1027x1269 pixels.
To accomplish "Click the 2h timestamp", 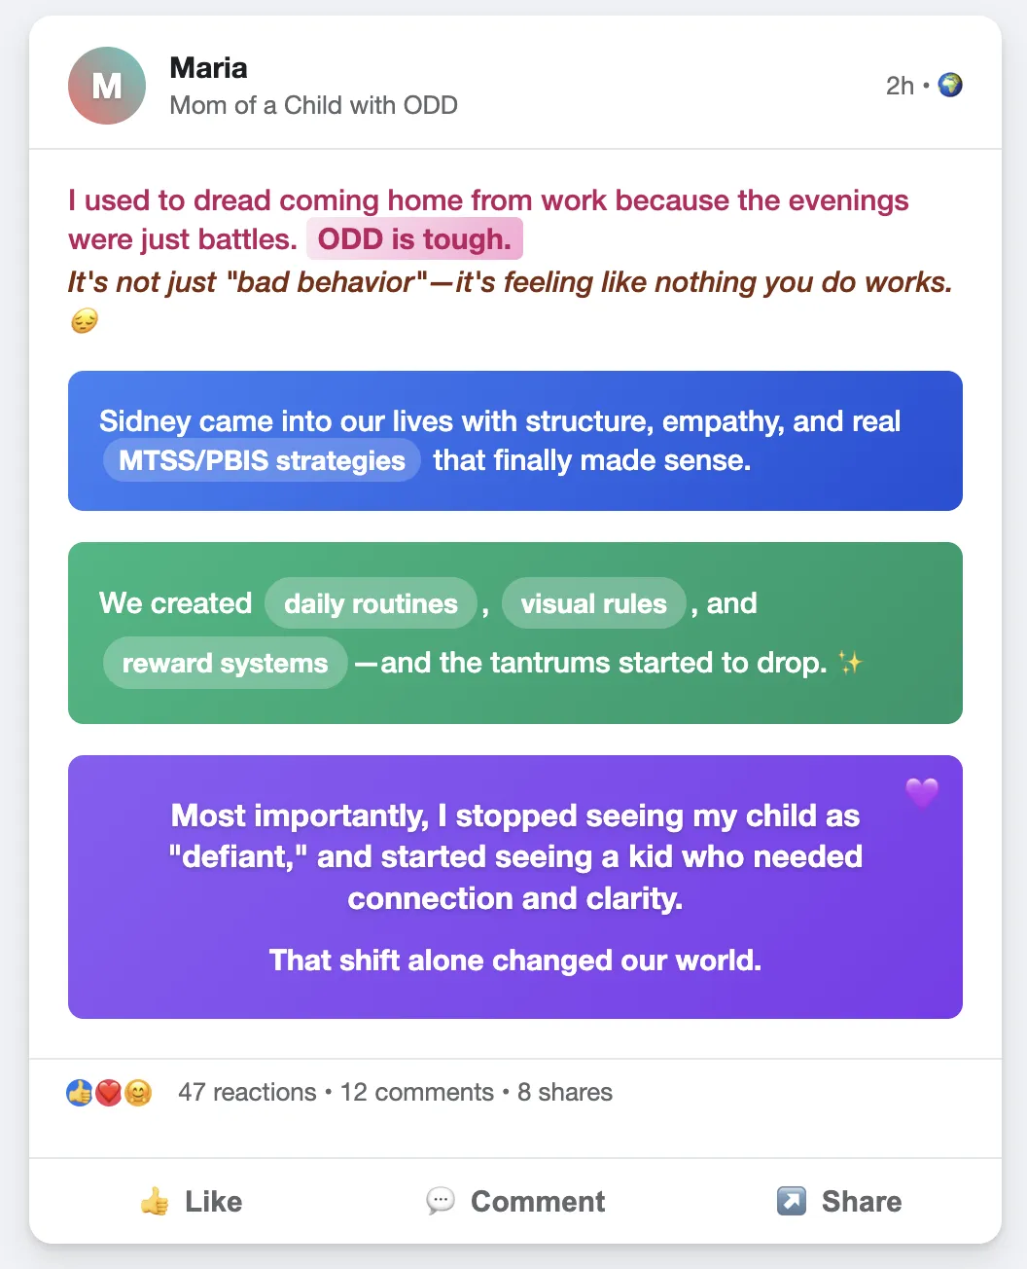I will coord(900,86).
